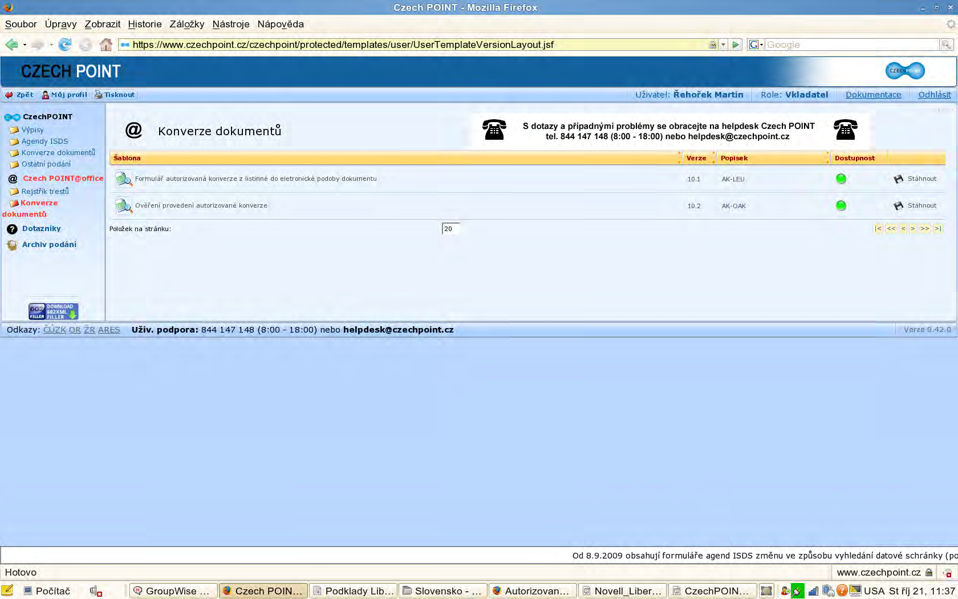The width and height of the screenshot is (958, 599).
Task: Open the Rejstřík trestů folder
Action: 45,191
